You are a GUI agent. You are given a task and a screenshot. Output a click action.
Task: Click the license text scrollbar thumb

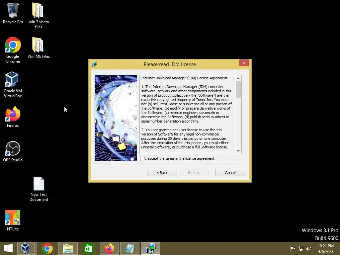(x=238, y=90)
